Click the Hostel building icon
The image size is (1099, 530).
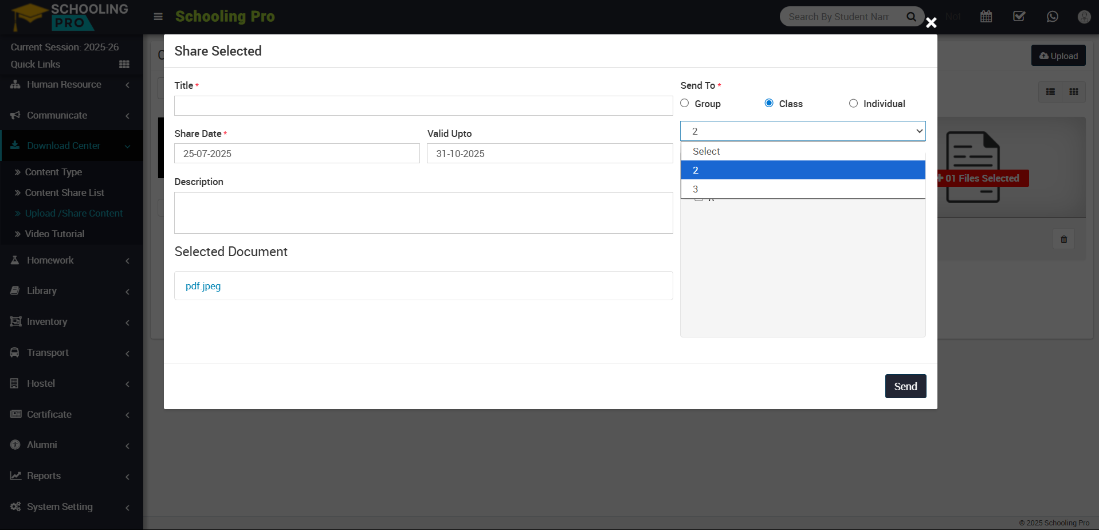pyautogui.click(x=15, y=383)
